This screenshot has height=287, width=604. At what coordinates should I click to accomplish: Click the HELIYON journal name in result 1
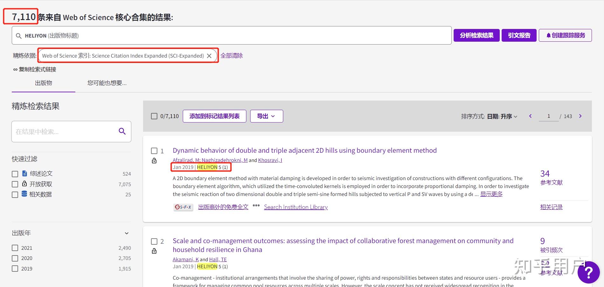point(207,167)
